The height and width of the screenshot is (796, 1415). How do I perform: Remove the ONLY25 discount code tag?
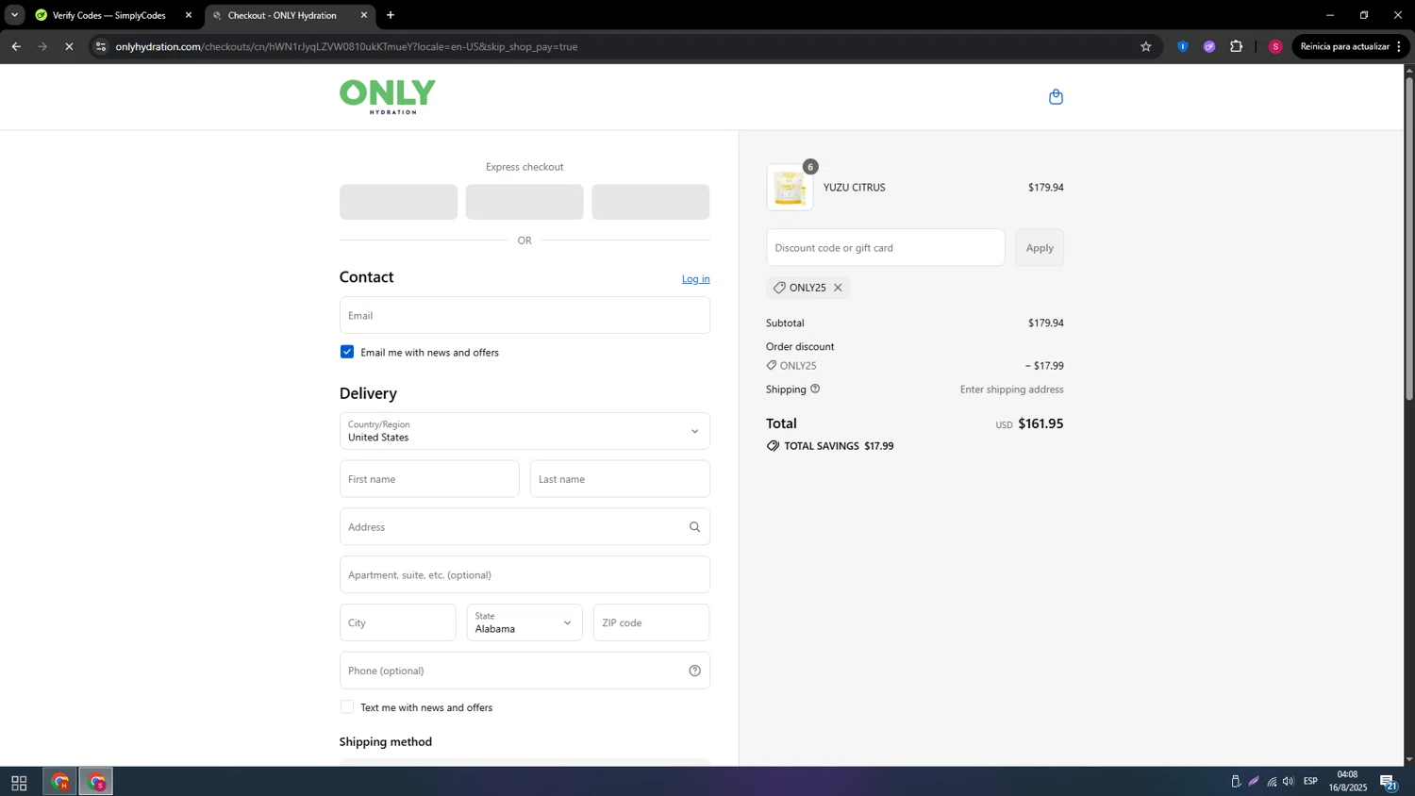838,288
